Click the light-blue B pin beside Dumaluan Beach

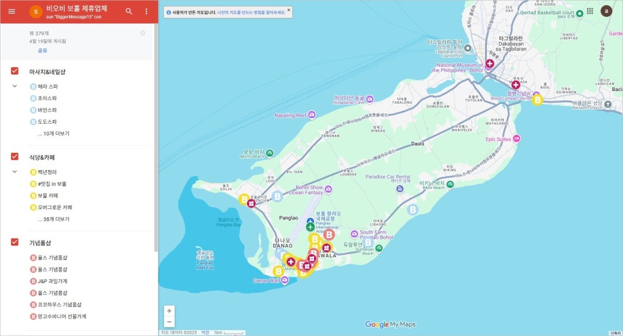[x=368, y=242]
